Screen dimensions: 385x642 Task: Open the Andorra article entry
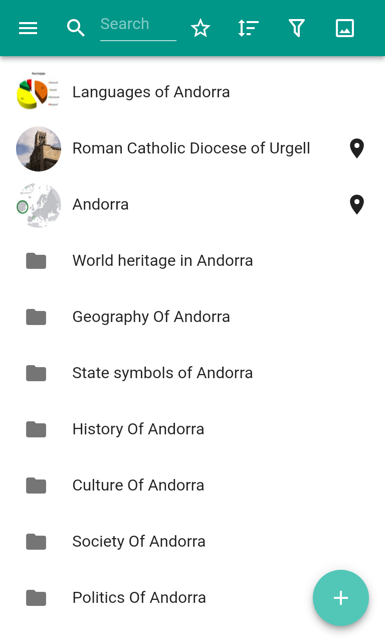(101, 205)
